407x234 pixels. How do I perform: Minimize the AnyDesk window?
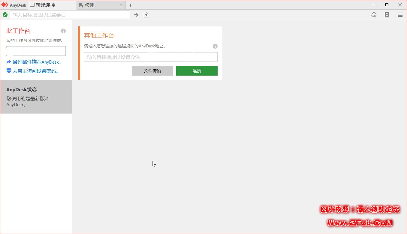tap(374, 5)
